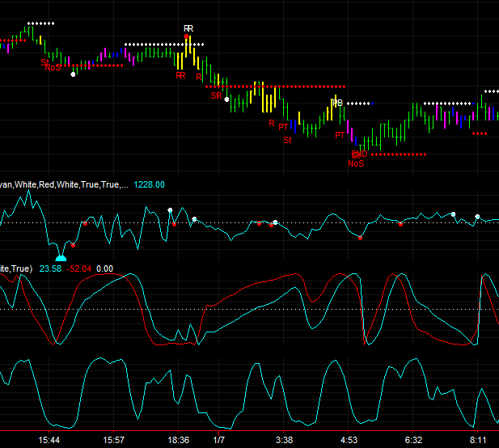The height and width of the screenshot is (448, 499).
Task: Click the 15:44 time axis label
Action: (49, 440)
